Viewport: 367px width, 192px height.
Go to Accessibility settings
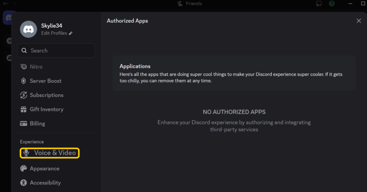coord(40,183)
